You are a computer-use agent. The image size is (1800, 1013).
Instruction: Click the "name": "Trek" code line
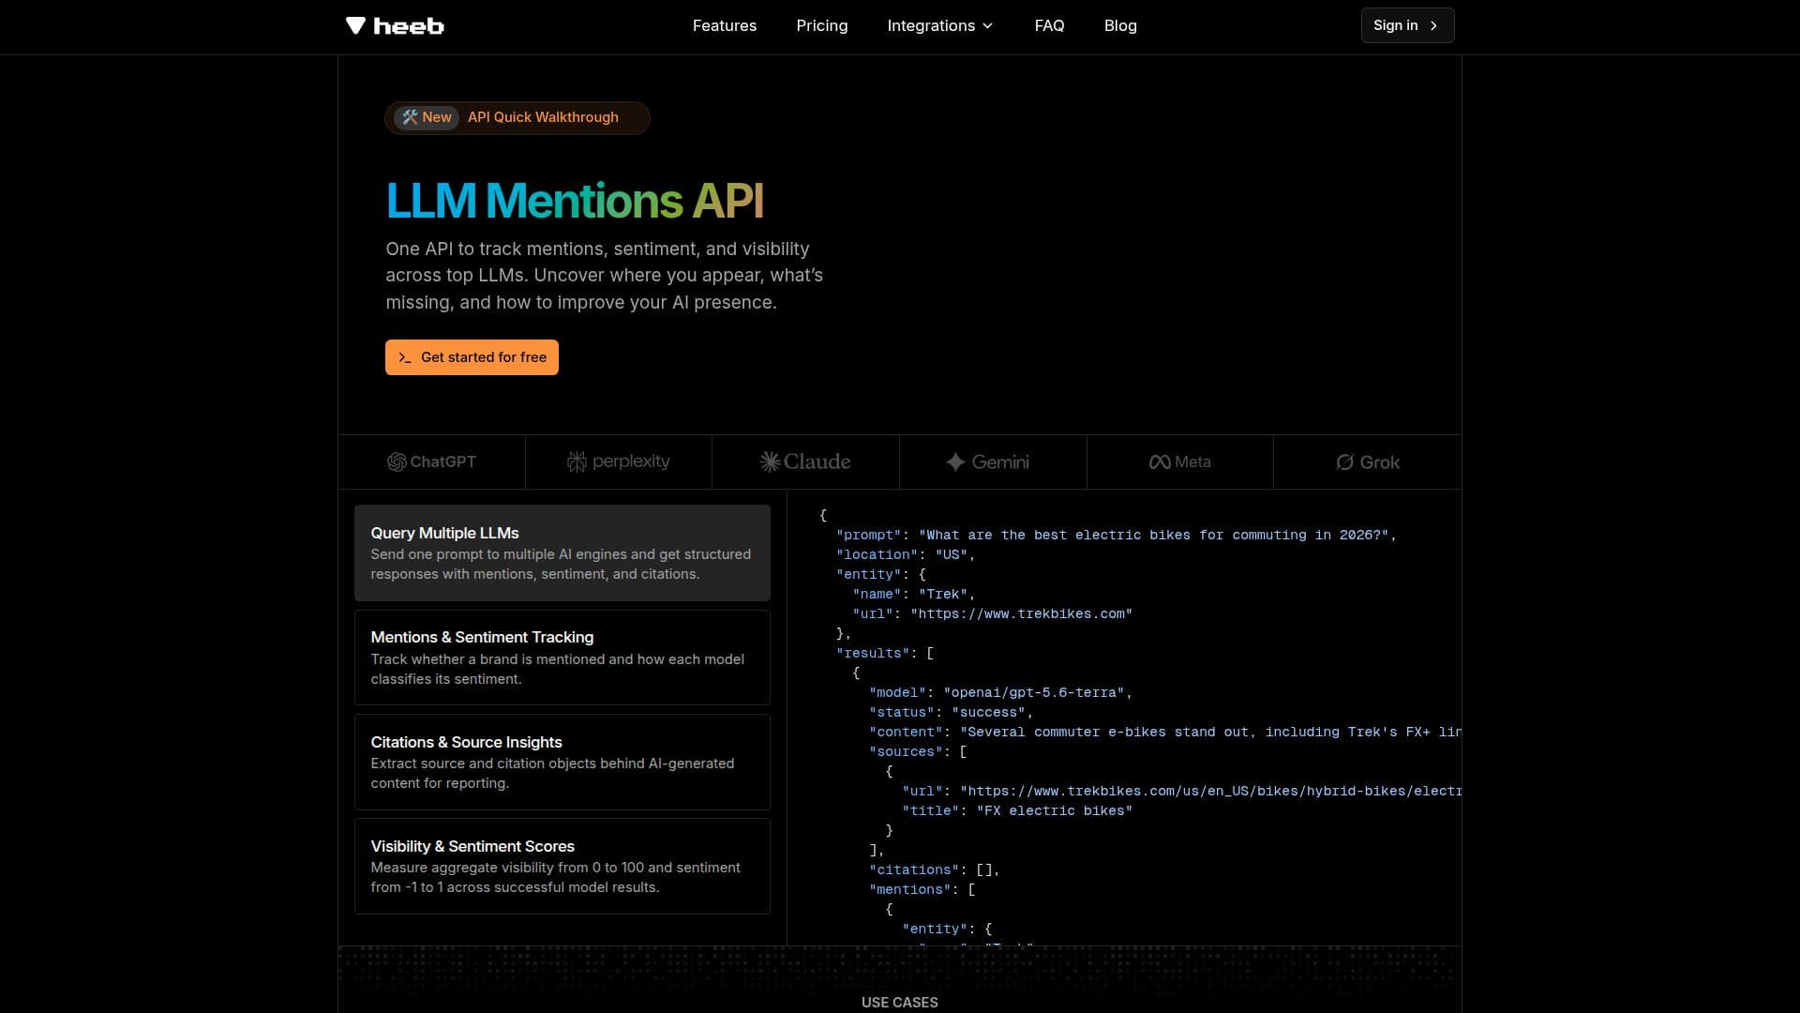tap(914, 594)
